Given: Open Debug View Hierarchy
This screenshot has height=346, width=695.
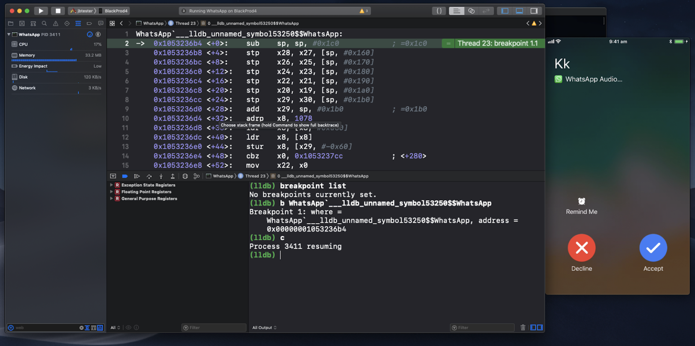Looking at the screenshot, I should point(185,176).
